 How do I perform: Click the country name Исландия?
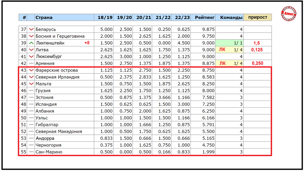point(46,104)
